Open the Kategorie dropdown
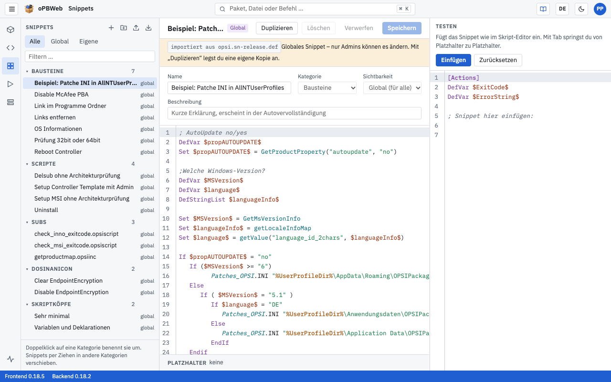Image resolution: width=611 pixels, height=382 pixels. point(327,88)
